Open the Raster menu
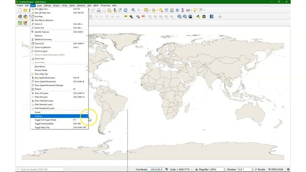306x172 pixels. click(x=72, y=5)
